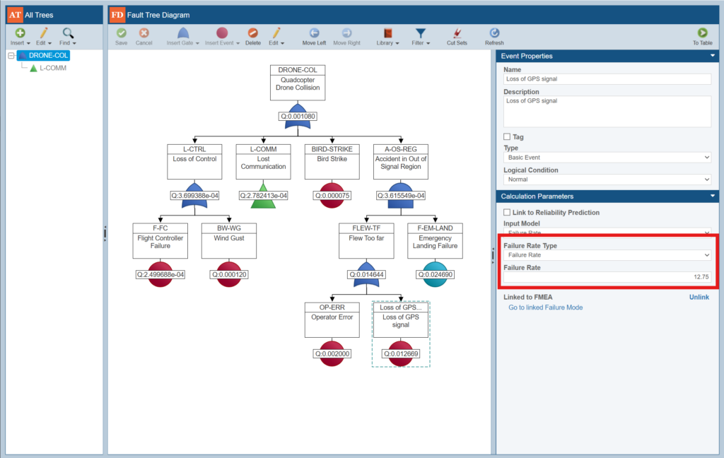The width and height of the screenshot is (724, 458).
Task: Select the FLEW-TF Flew Too far box
Action: tap(366, 241)
